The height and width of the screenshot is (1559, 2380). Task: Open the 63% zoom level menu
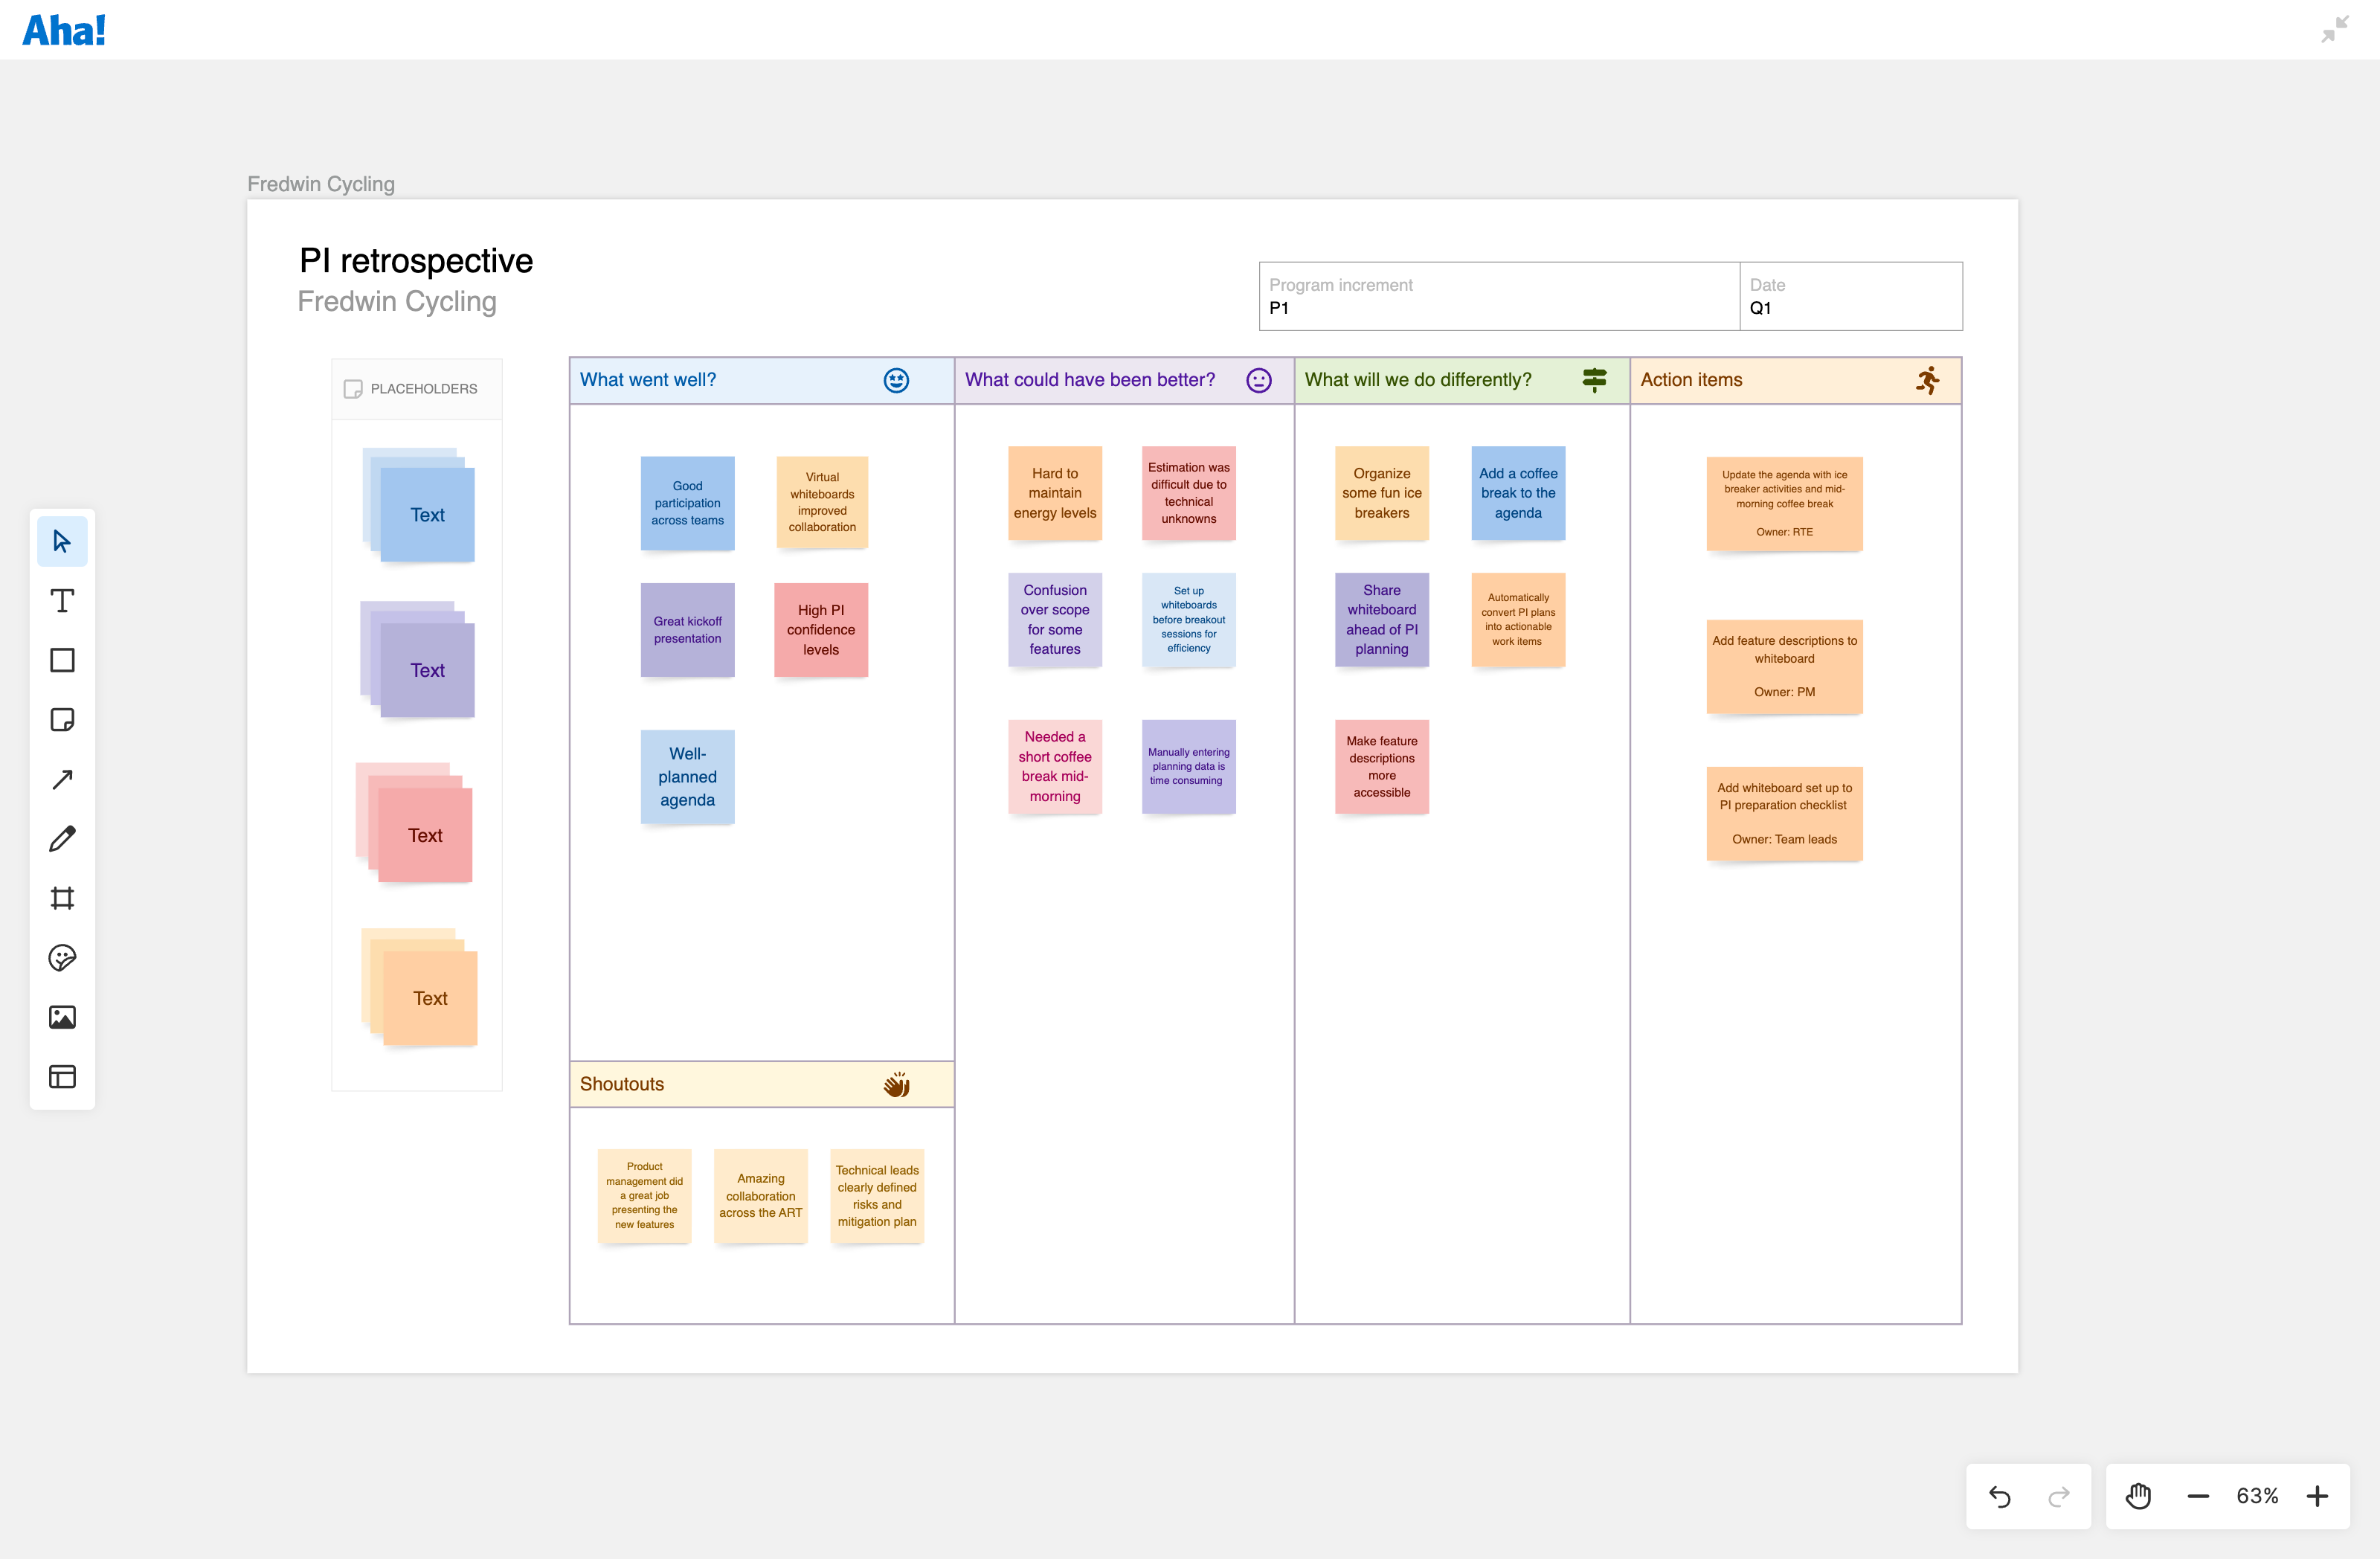pyautogui.click(x=2257, y=1496)
